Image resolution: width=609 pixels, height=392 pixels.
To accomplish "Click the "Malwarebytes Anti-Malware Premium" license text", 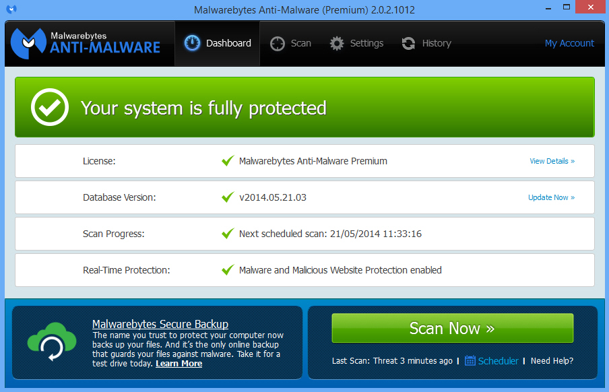I will [x=313, y=161].
